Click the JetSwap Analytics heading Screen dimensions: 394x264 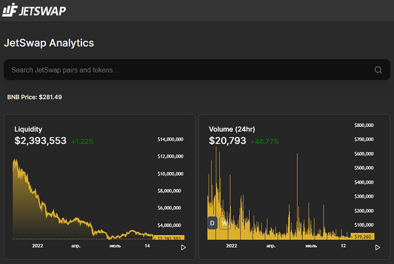click(x=49, y=43)
